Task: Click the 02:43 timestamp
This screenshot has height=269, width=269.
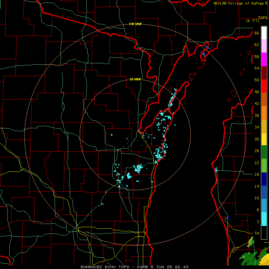Action: [182, 267]
